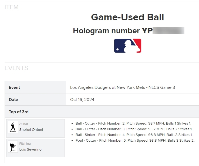The height and width of the screenshot is (166, 199).
Task: Select the Shohei Ohtani batter name
Action: 31,130
